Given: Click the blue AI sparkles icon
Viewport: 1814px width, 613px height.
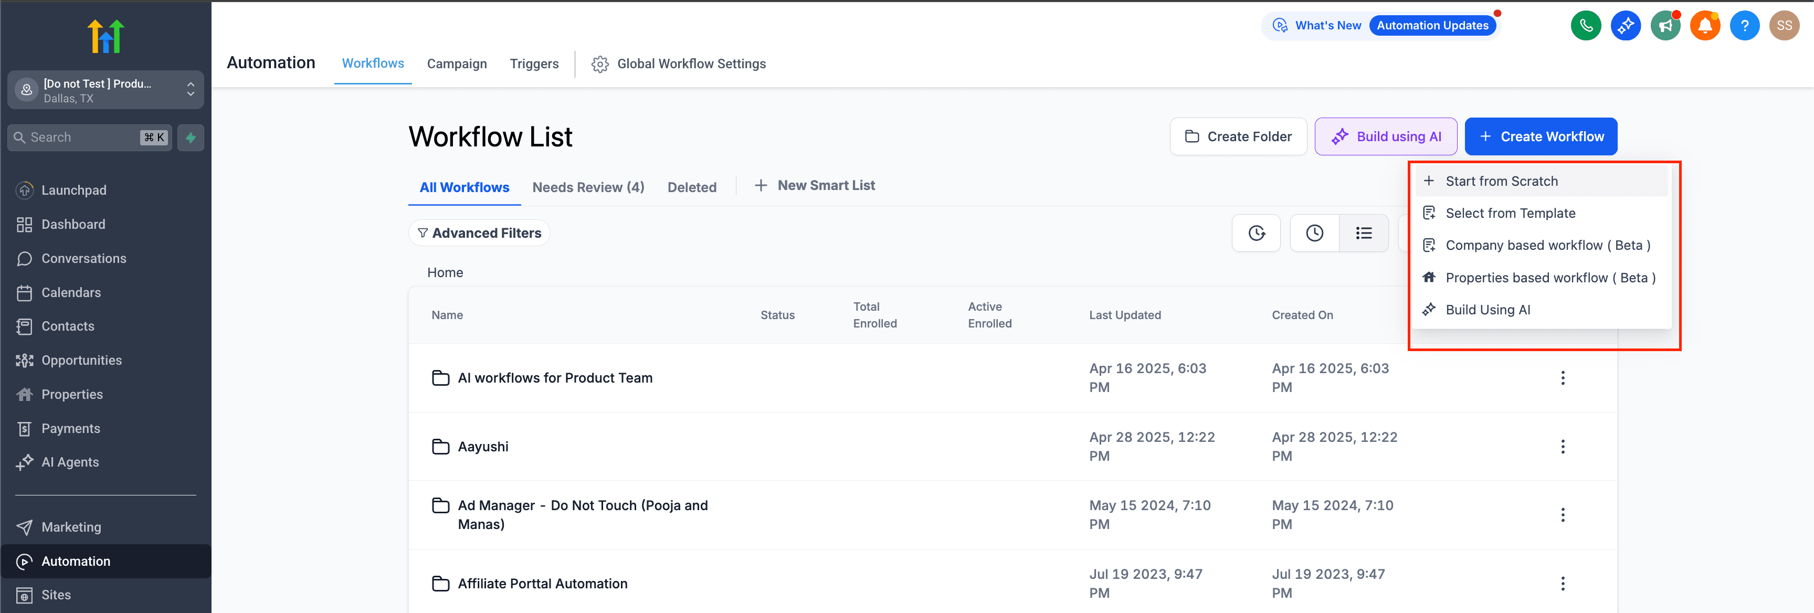Looking at the screenshot, I should tap(1626, 25).
